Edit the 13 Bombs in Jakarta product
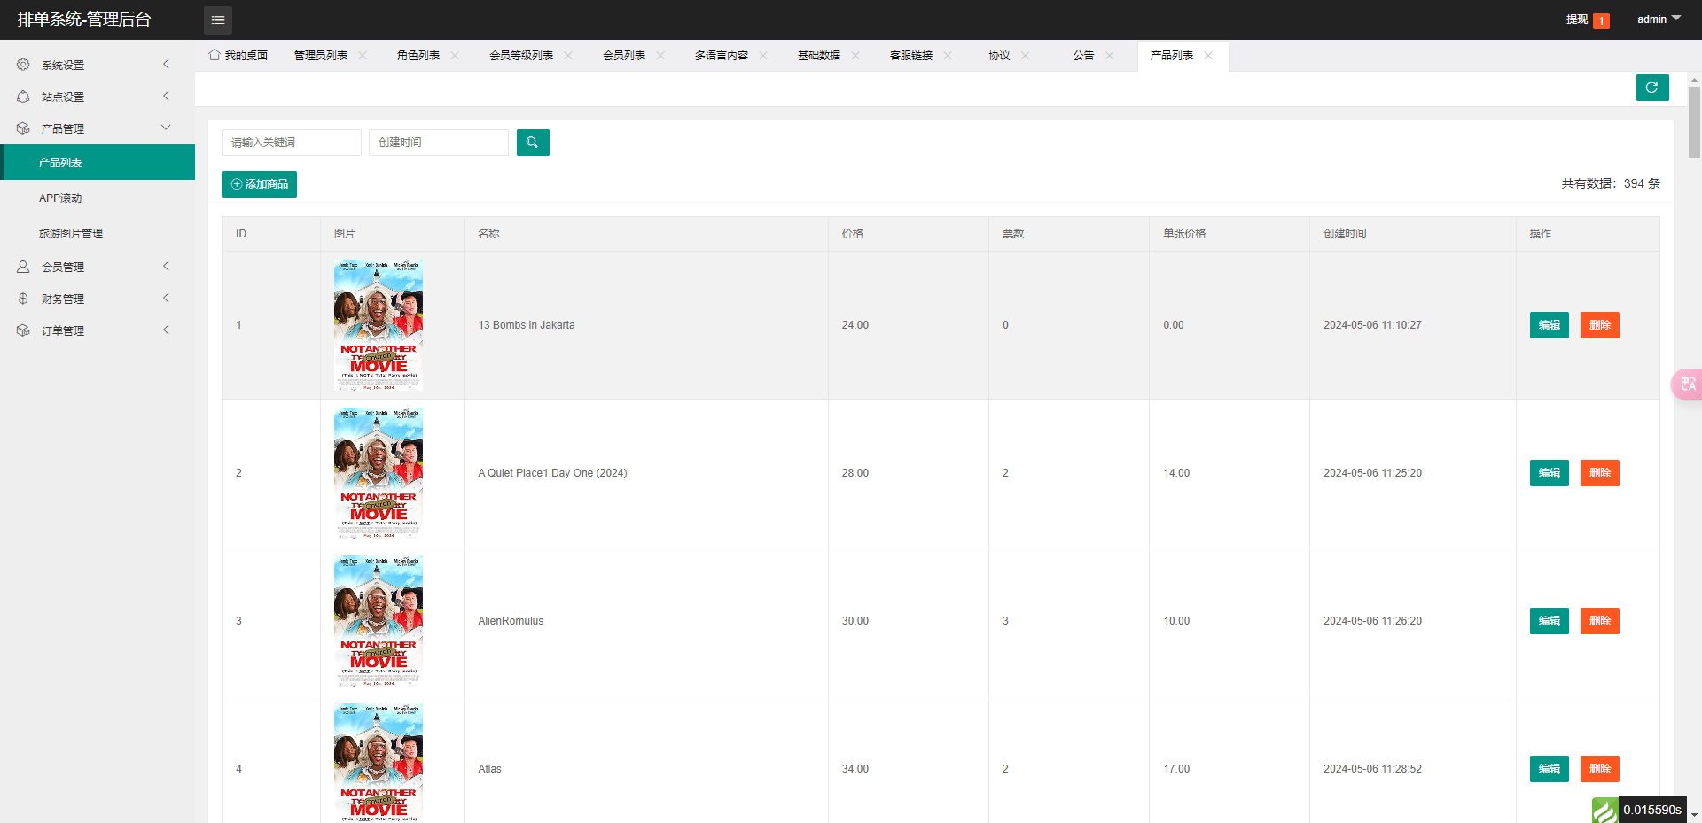Image resolution: width=1702 pixels, height=823 pixels. 1549,325
